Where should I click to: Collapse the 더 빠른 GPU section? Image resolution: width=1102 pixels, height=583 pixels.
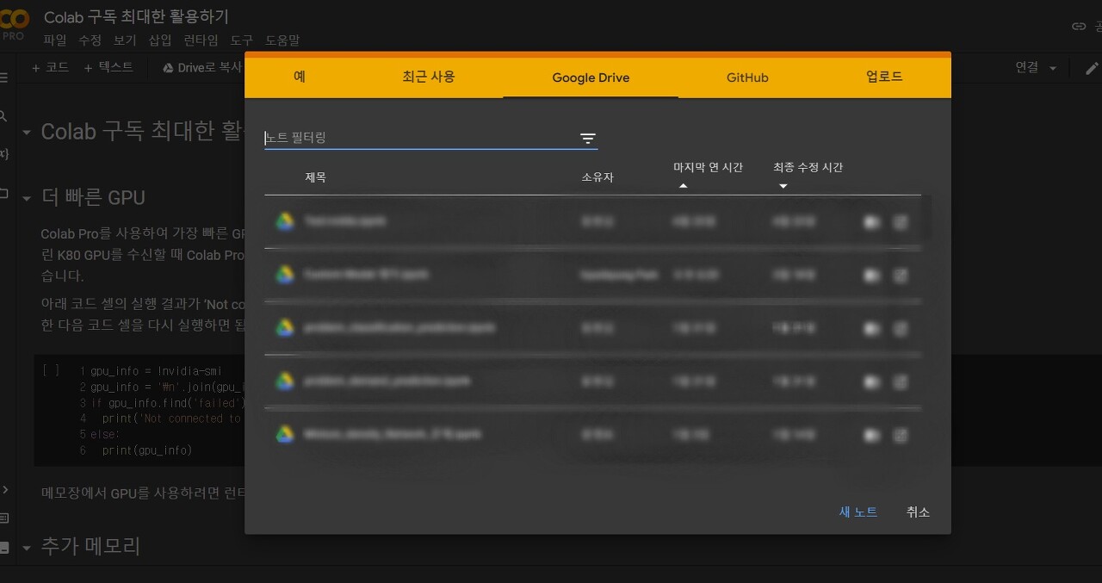tap(27, 199)
